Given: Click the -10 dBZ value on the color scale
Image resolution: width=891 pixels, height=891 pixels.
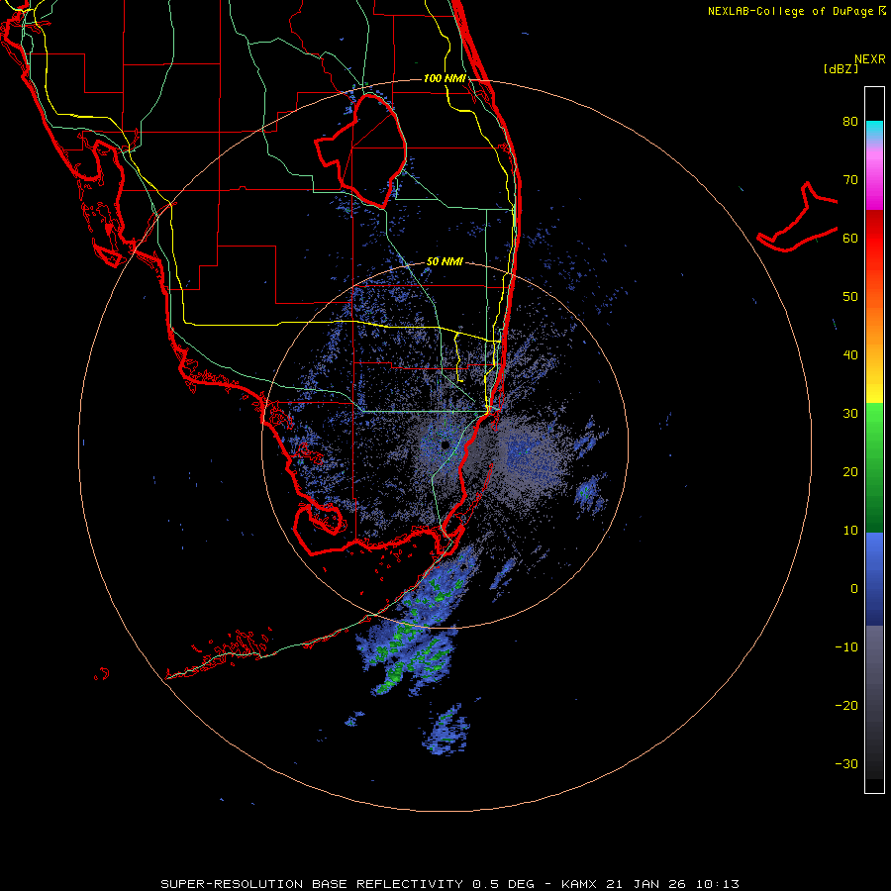Looking at the screenshot, I should click(846, 647).
